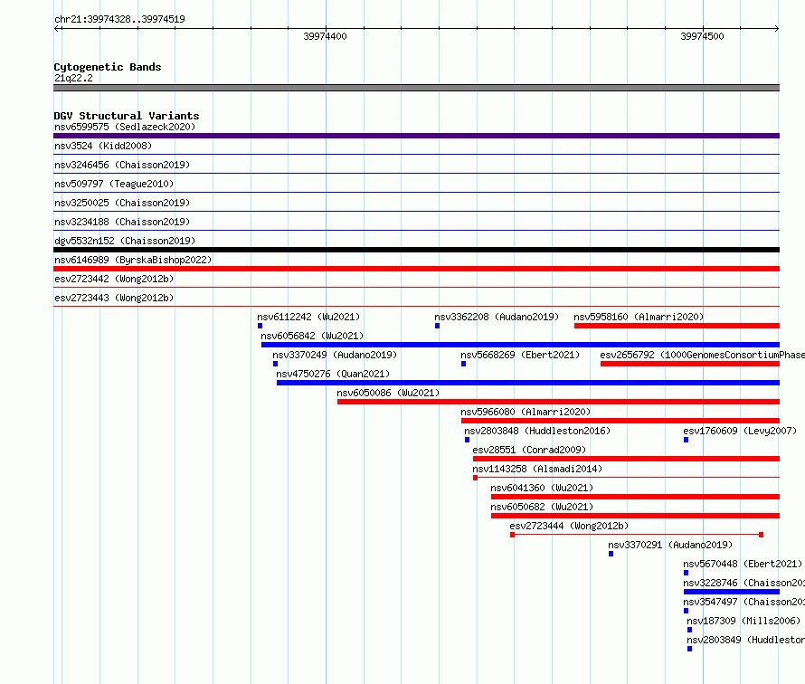Screen dimensions: 805x684
Task: Click the red esv28551 variant bar
Action: click(626, 459)
